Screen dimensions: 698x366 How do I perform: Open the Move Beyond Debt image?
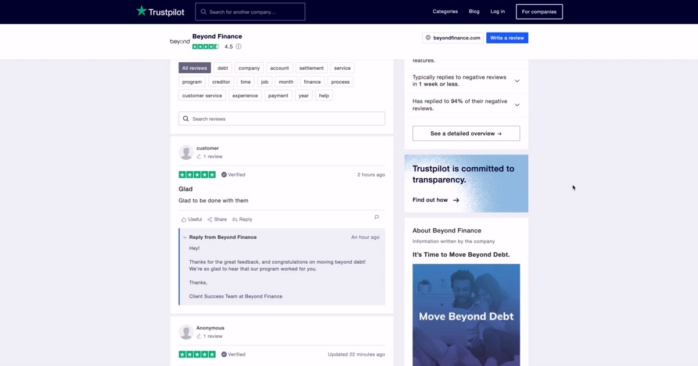(x=466, y=315)
